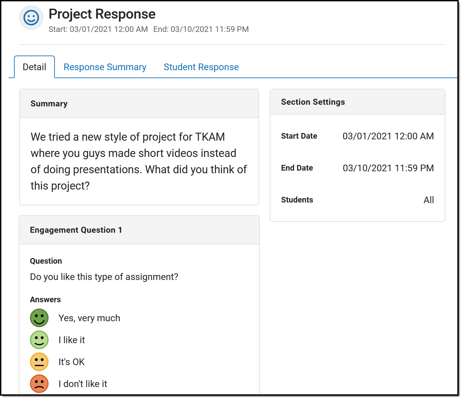
Task: Select the light green smiling face icon
Action: pyautogui.click(x=39, y=340)
